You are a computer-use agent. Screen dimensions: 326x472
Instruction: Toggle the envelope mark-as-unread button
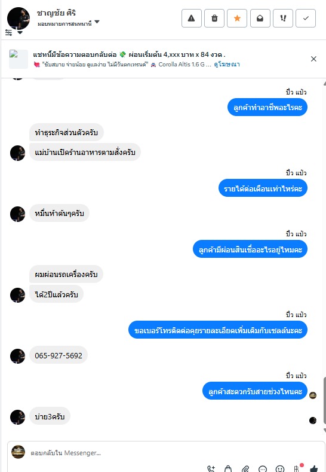pos(260,19)
